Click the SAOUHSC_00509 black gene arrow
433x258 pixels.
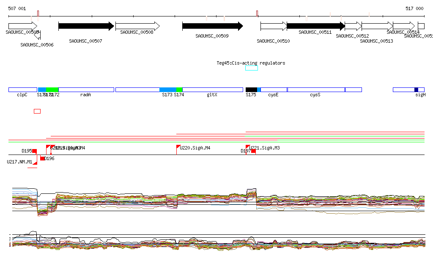213,26
